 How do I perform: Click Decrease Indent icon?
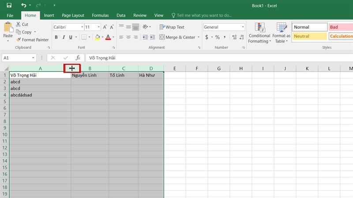click(x=145, y=37)
